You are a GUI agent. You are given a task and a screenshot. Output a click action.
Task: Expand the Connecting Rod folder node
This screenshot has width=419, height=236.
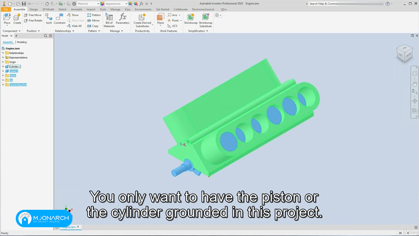click(x=3, y=85)
